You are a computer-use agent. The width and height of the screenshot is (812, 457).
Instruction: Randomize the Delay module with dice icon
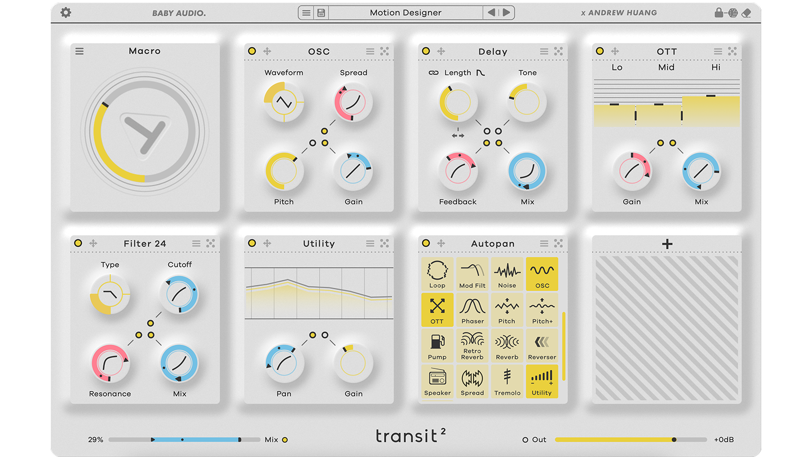[x=558, y=51]
